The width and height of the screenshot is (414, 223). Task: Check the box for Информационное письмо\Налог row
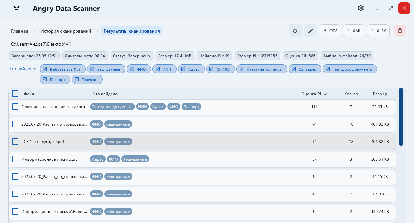15,211
